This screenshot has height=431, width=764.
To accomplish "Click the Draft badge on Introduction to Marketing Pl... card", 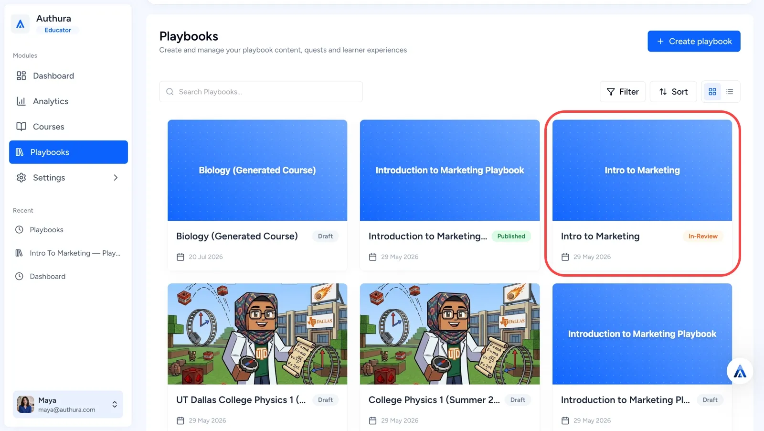I will point(710,400).
